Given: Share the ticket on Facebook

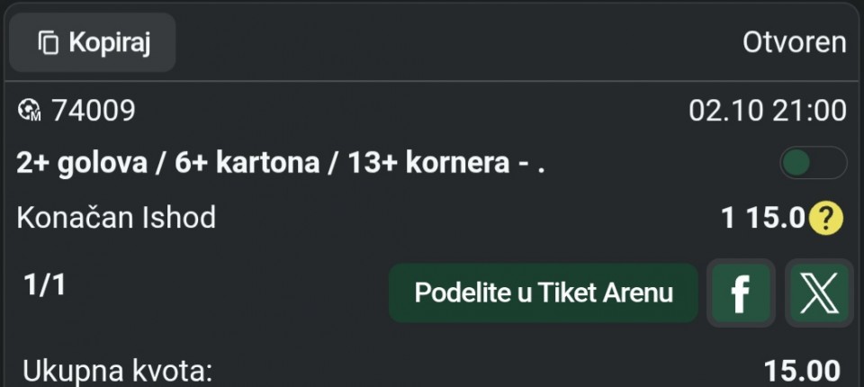Looking at the screenshot, I should (740, 293).
